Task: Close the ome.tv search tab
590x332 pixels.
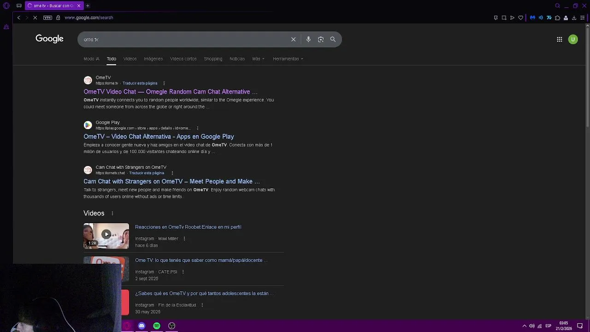Action: coord(79,6)
